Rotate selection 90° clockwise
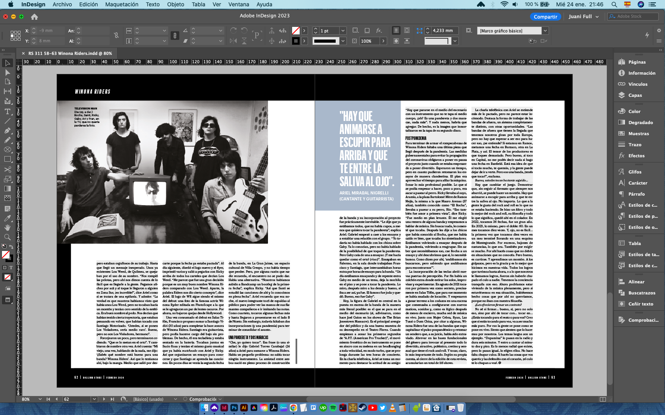This screenshot has height=415, width=665. (234, 30)
